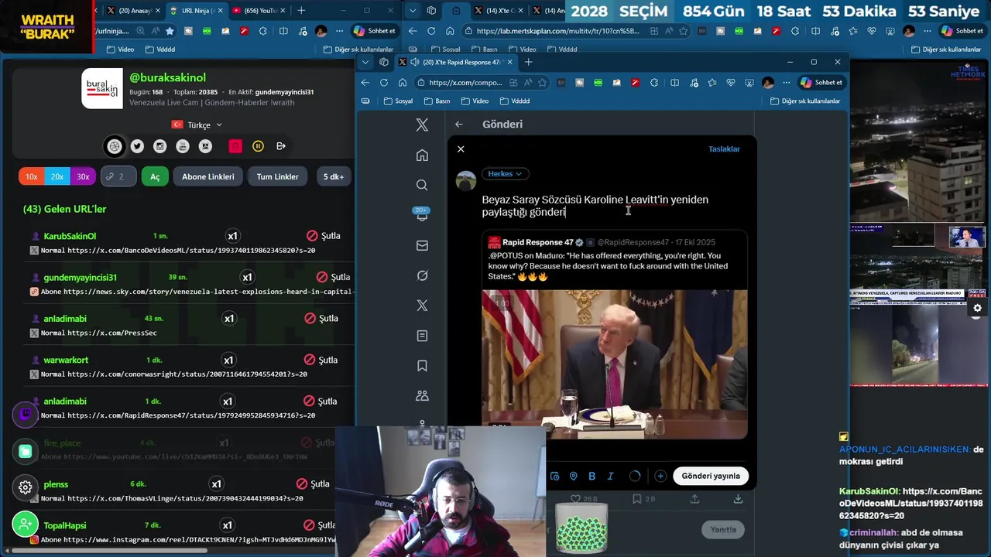
Task: Expand Herkes audience dropdown
Action: pyautogui.click(x=506, y=174)
